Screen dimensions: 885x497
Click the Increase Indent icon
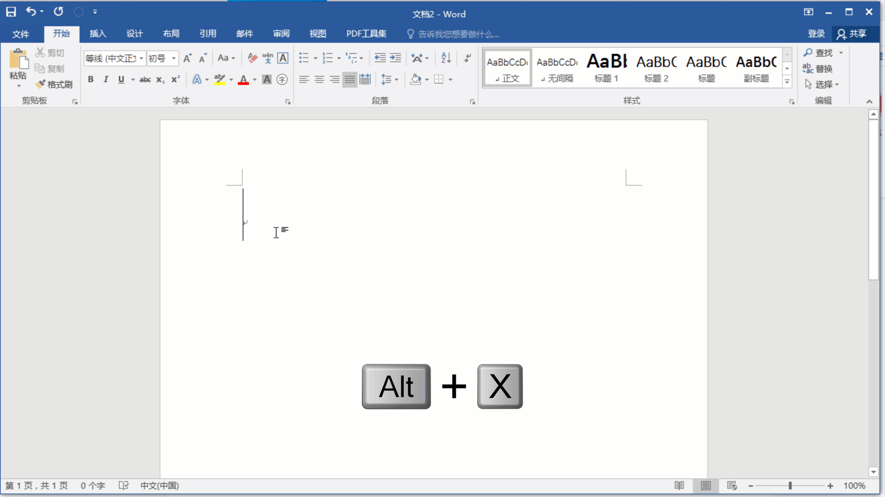[x=395, y=58]
